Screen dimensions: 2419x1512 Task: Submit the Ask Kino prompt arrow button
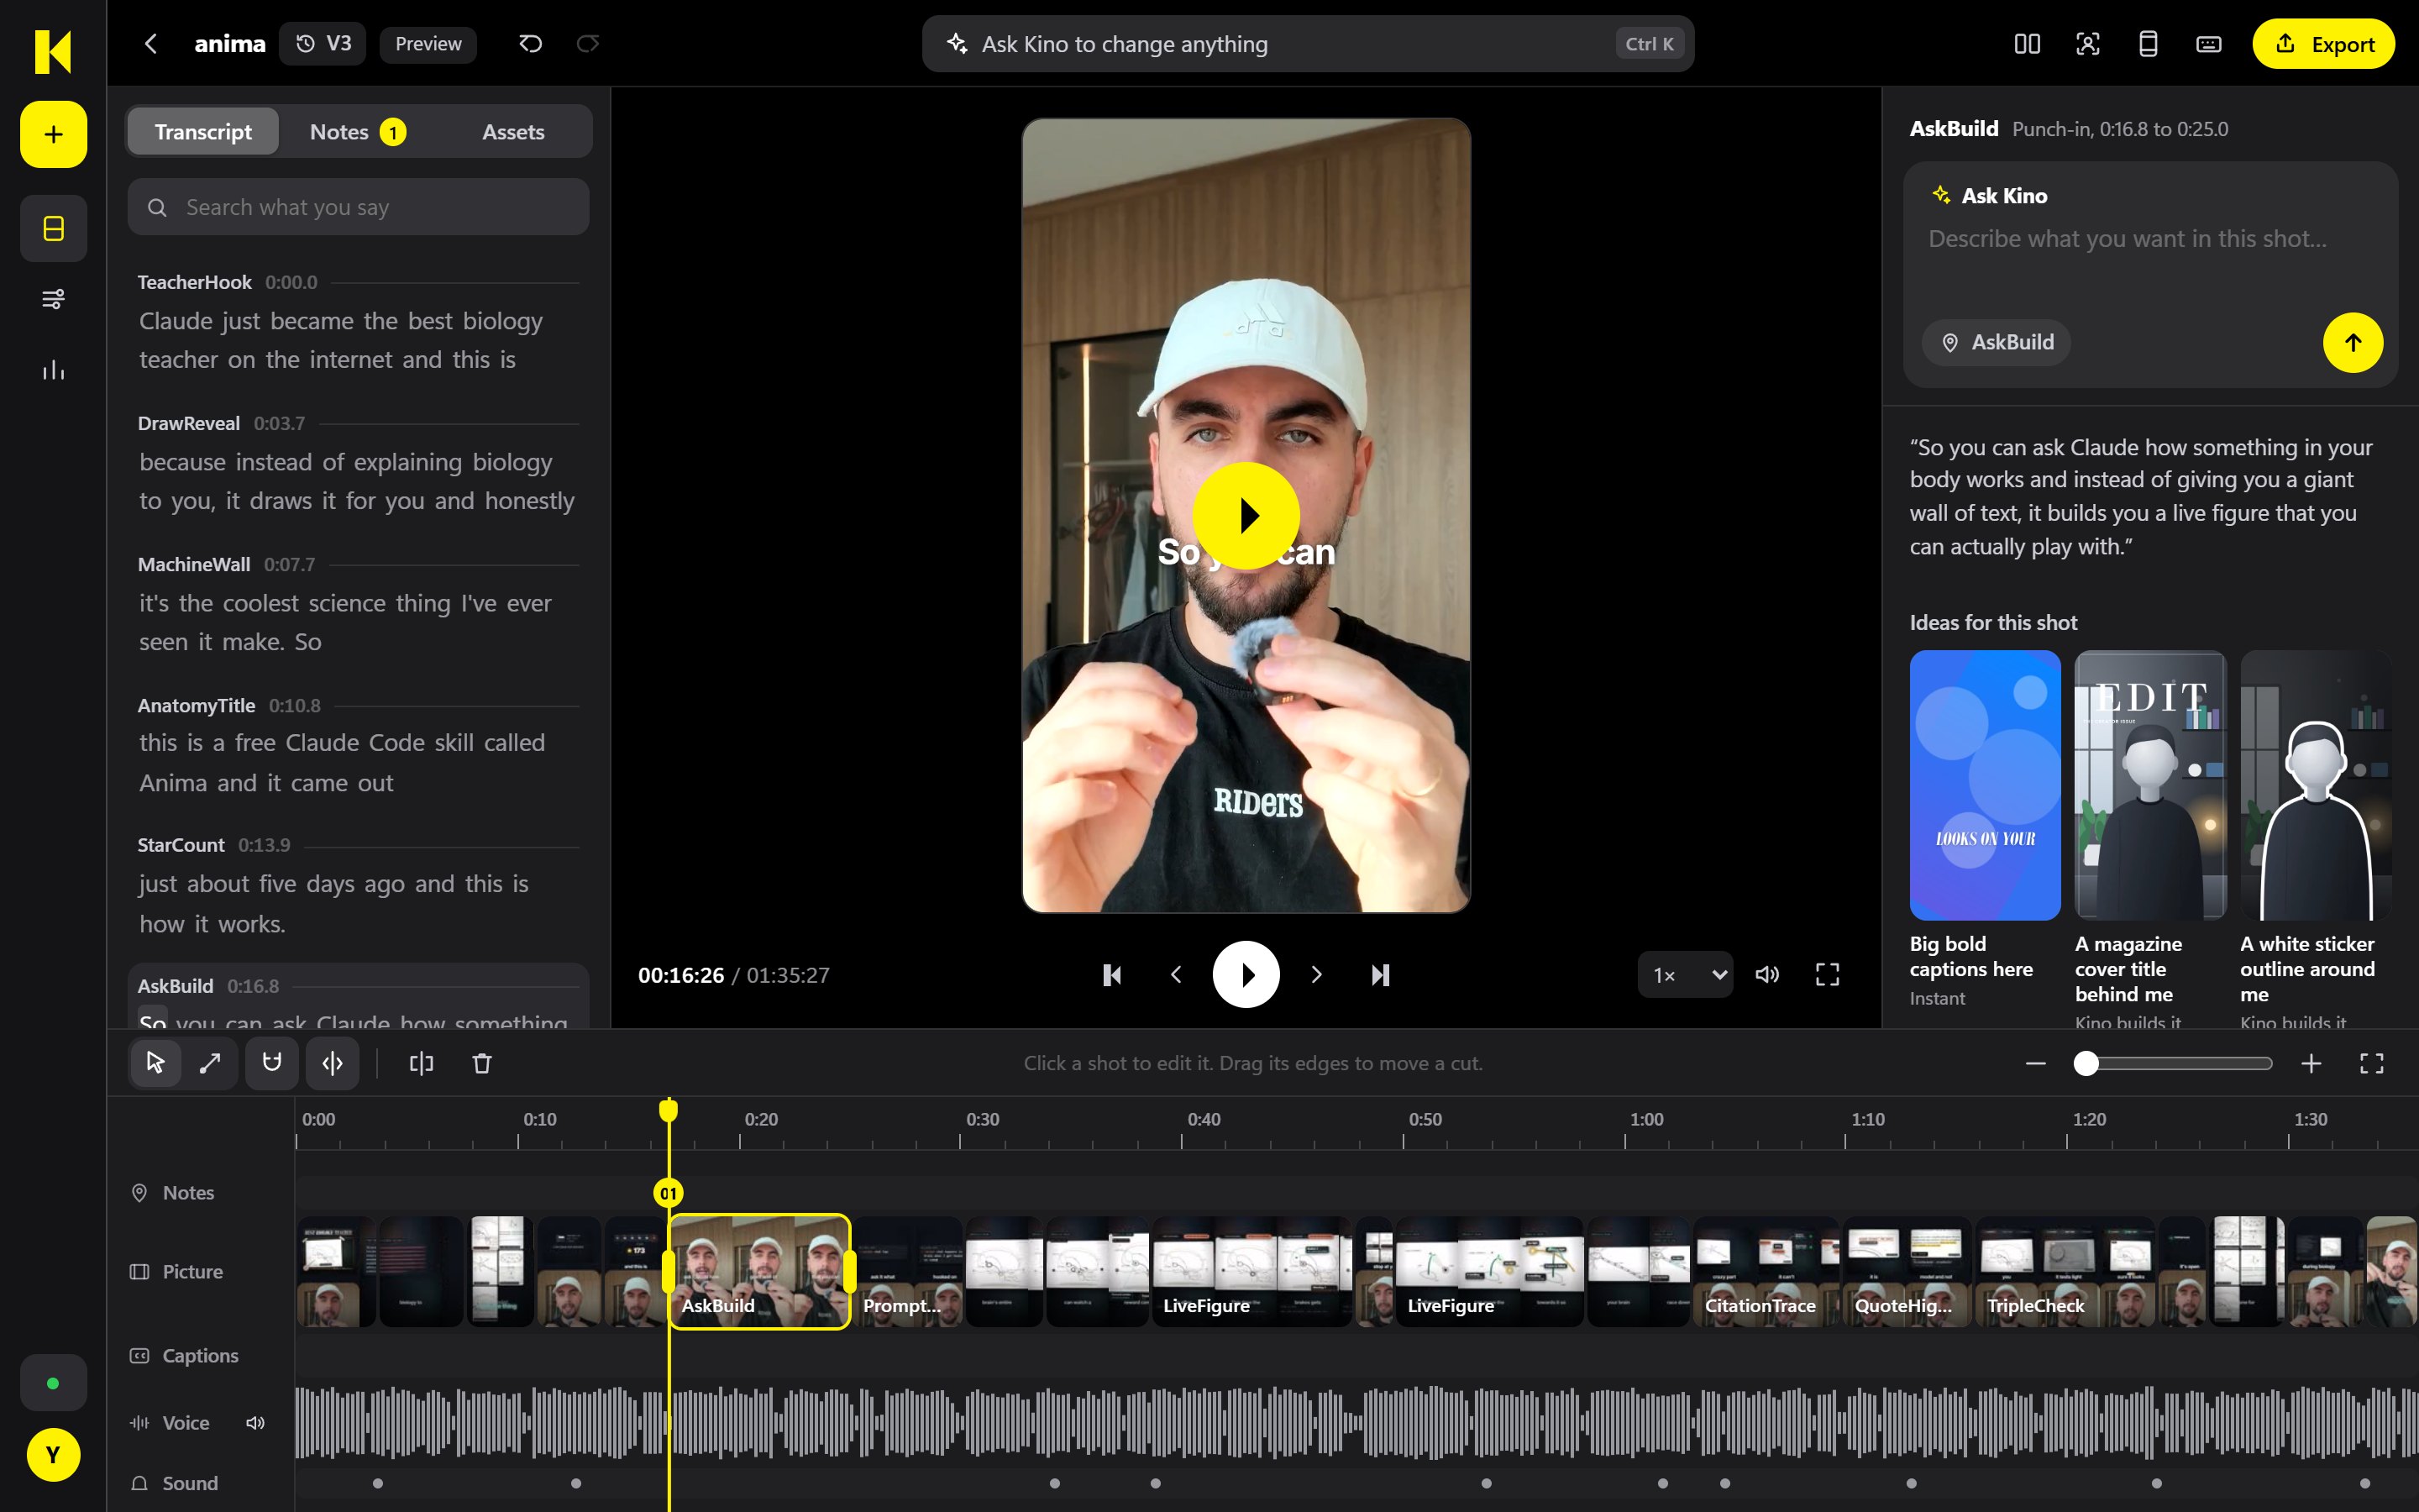(2353, 343)
